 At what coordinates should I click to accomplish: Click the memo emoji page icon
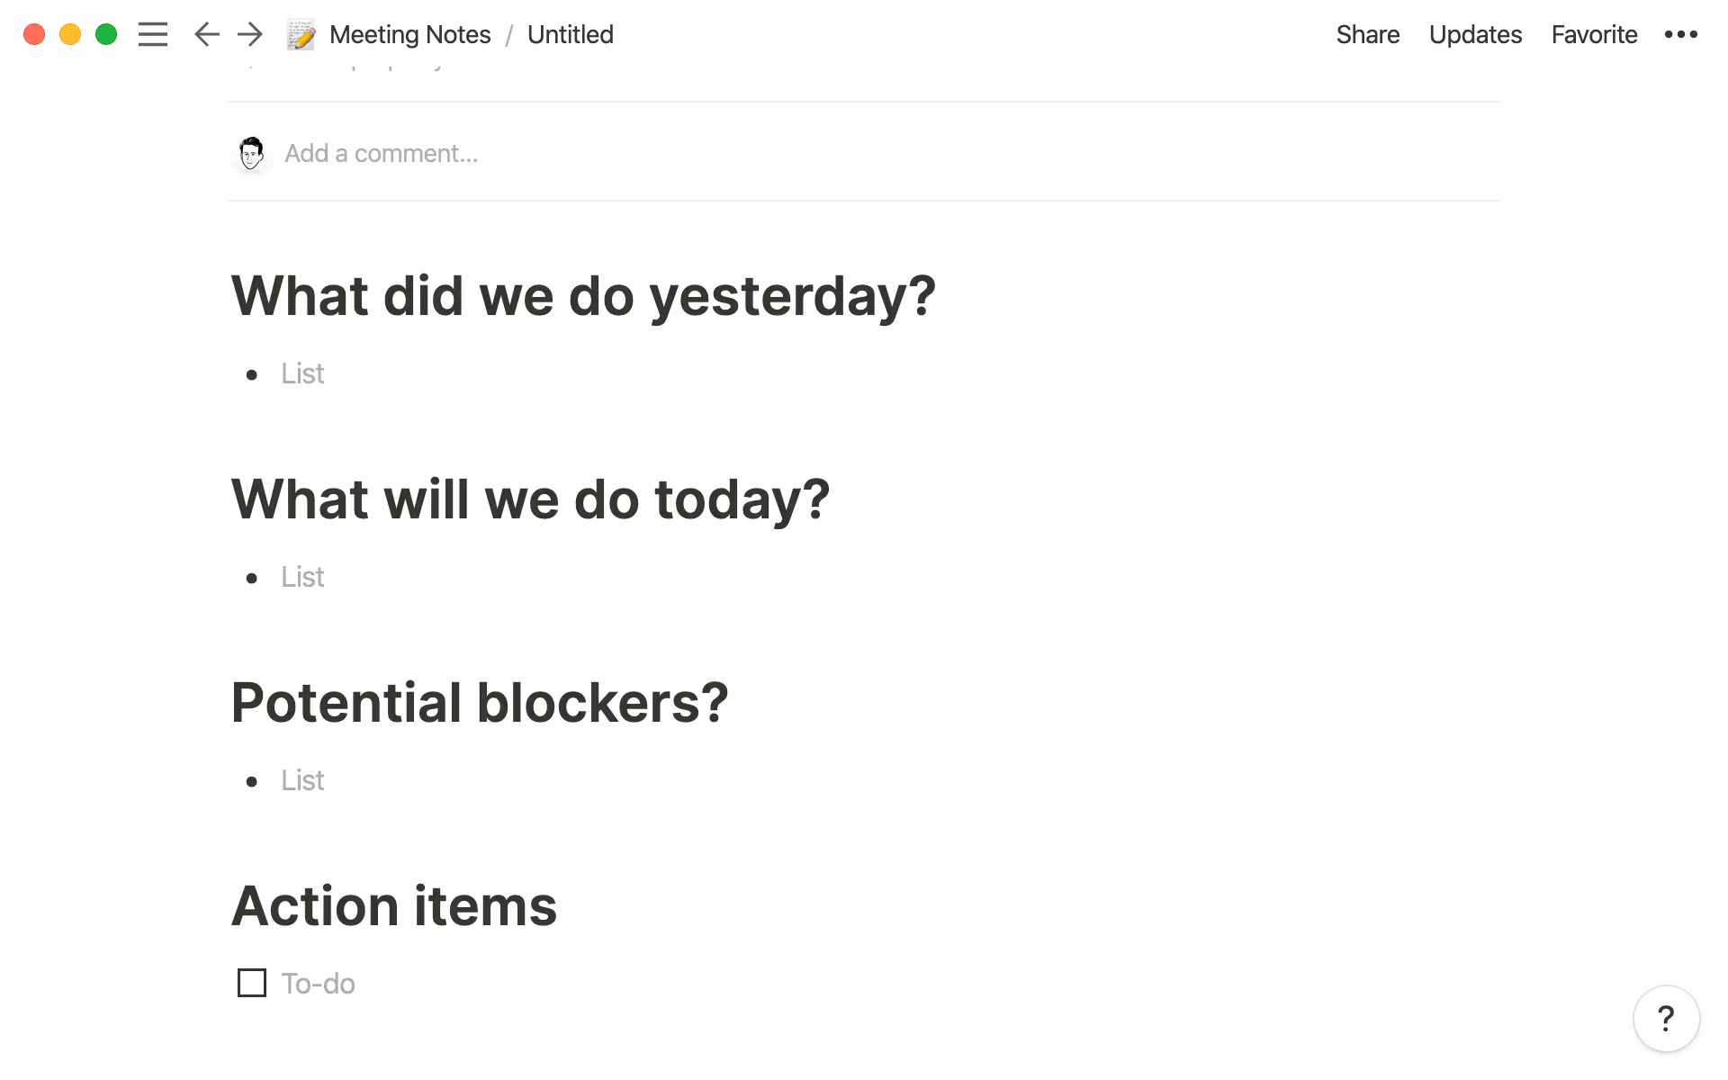pos(301,34)
